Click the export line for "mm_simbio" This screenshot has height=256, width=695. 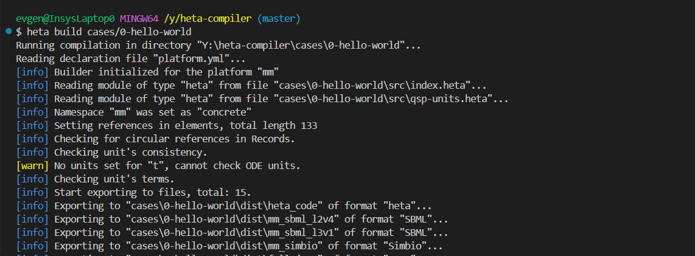coord(229,246)
